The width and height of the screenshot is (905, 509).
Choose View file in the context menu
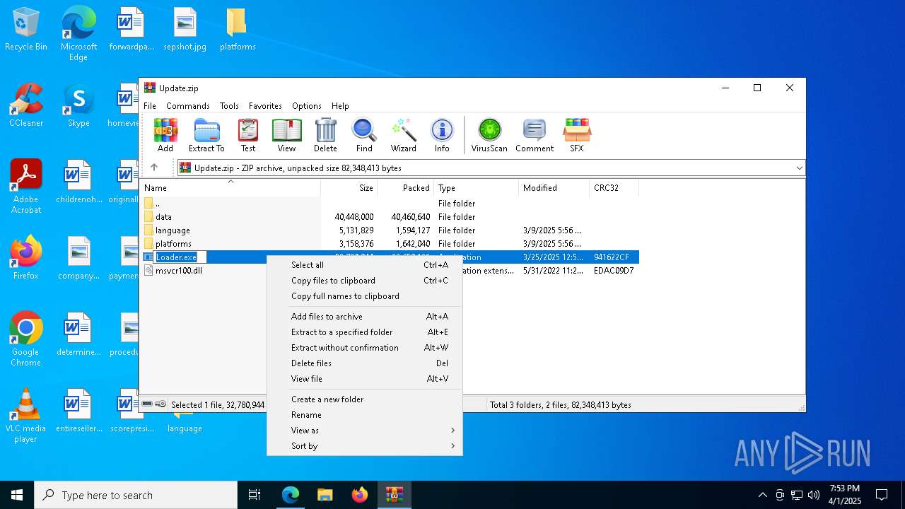[x=365, y=379]
